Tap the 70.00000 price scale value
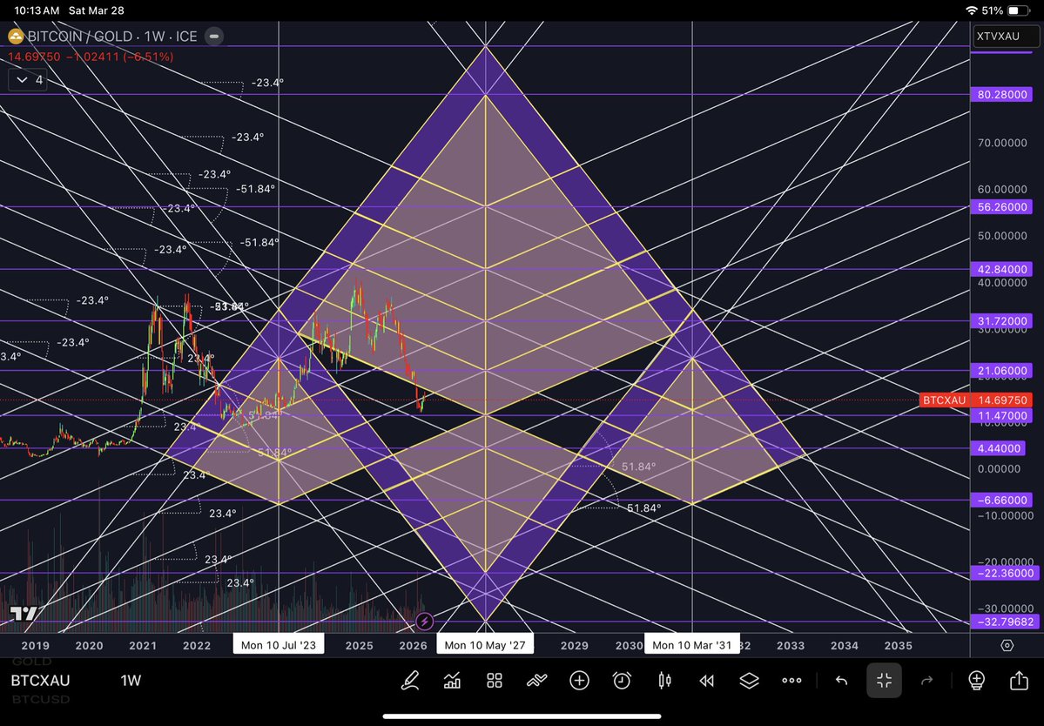1044x726 pixels. 1002,143
